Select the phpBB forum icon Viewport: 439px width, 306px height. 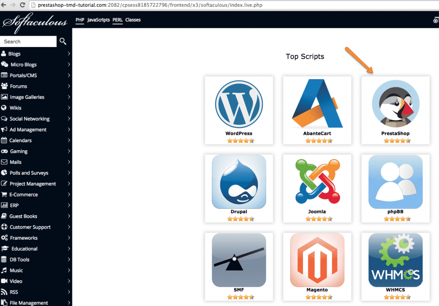click(395, 182)
